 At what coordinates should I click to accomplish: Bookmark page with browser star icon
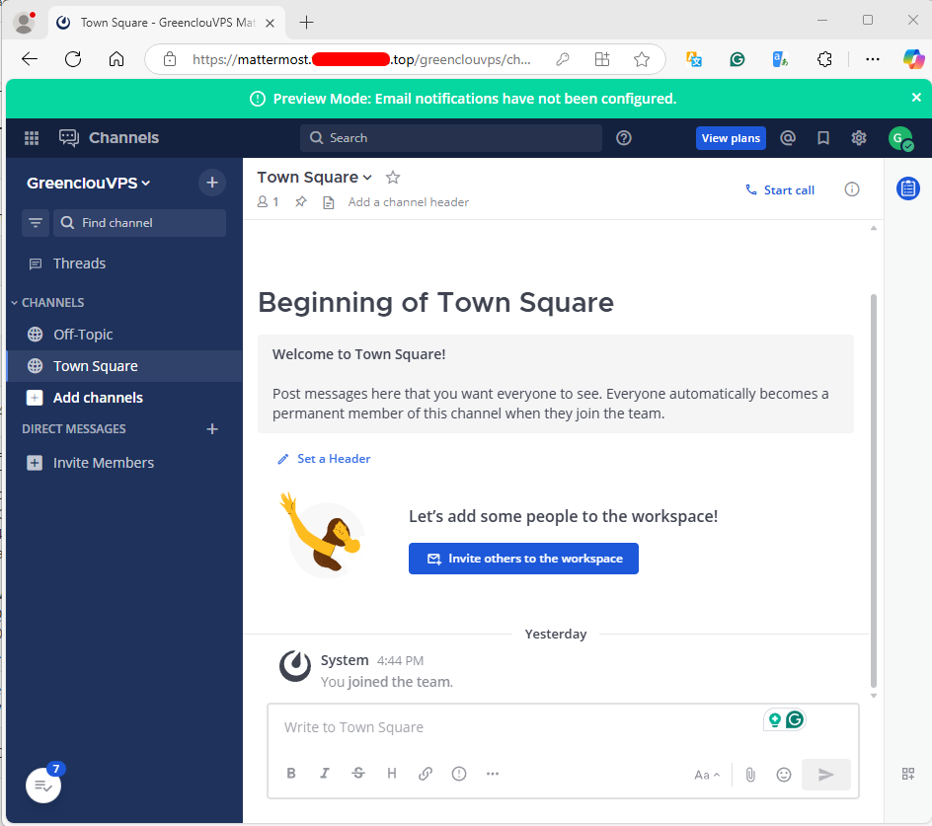click(642, 59)
